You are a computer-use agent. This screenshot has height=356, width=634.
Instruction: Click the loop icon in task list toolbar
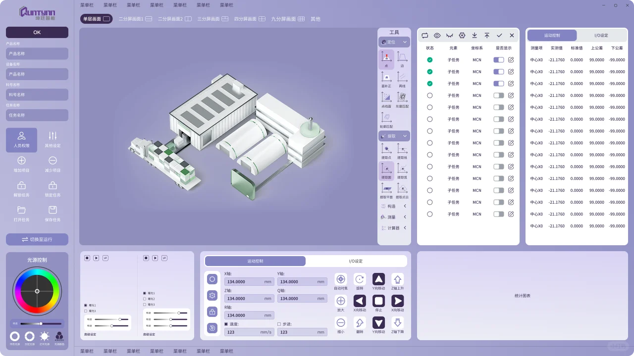pyautogui.click(x=425, y=36)
